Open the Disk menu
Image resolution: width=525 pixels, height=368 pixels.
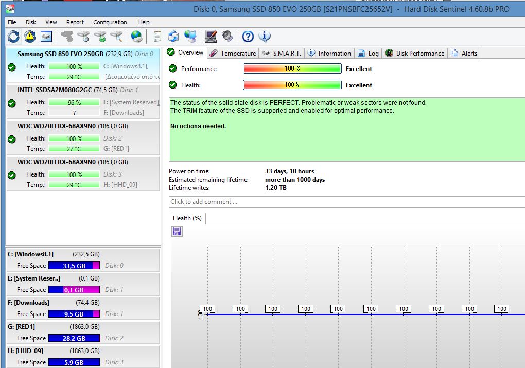[31, 22]
